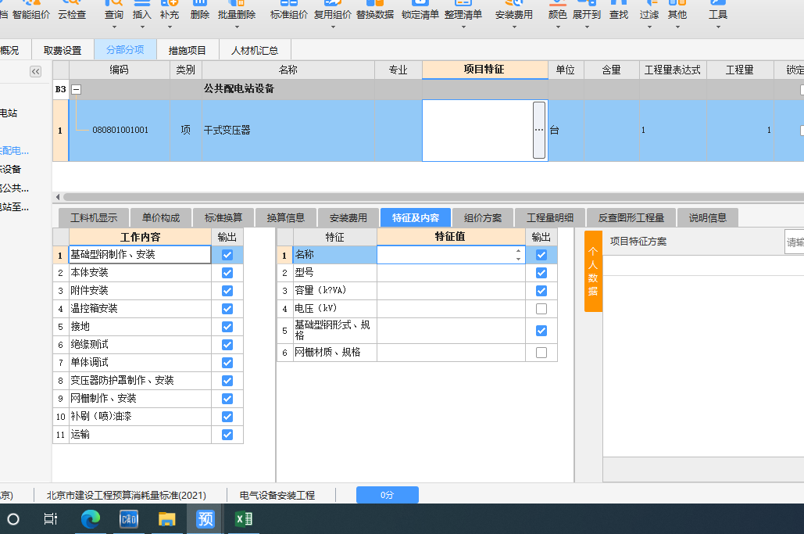Image resolution: width=804 pixels, height=534 pixels.
Task: Open the 反查图形工程量 tab
Action: pos(631,218)
